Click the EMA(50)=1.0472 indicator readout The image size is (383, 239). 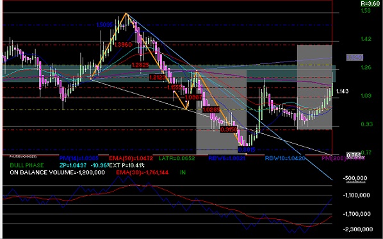pos(131,158)
